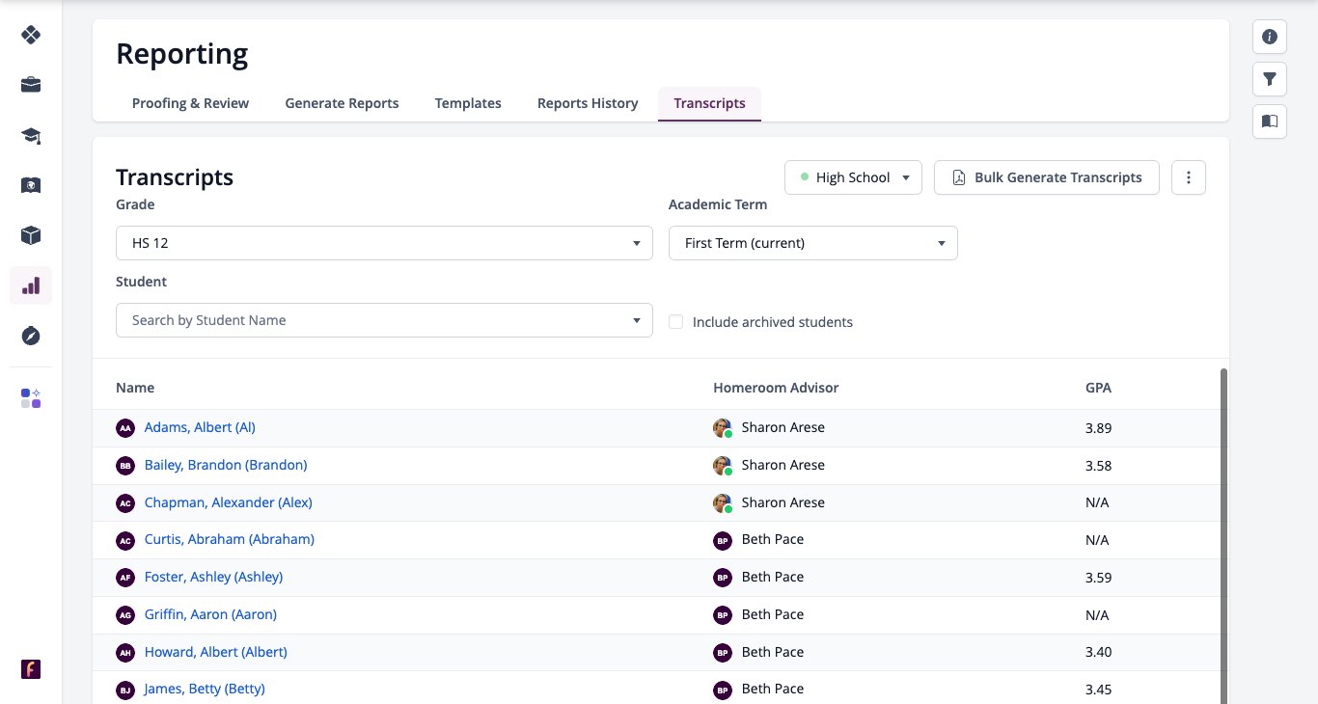Open the three-dot more options menu
The image size is (1318, 704).
pos(1189,177)
